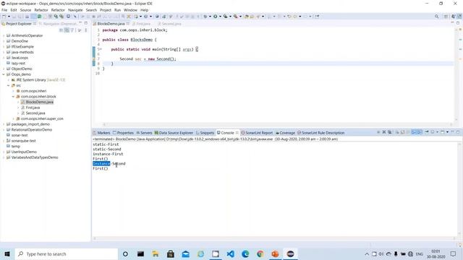The height and width of the screenshot is (260, 463).
Task: Select Second.java in Project Explorer
Action: pyautogui.click(x=35, y=113)
